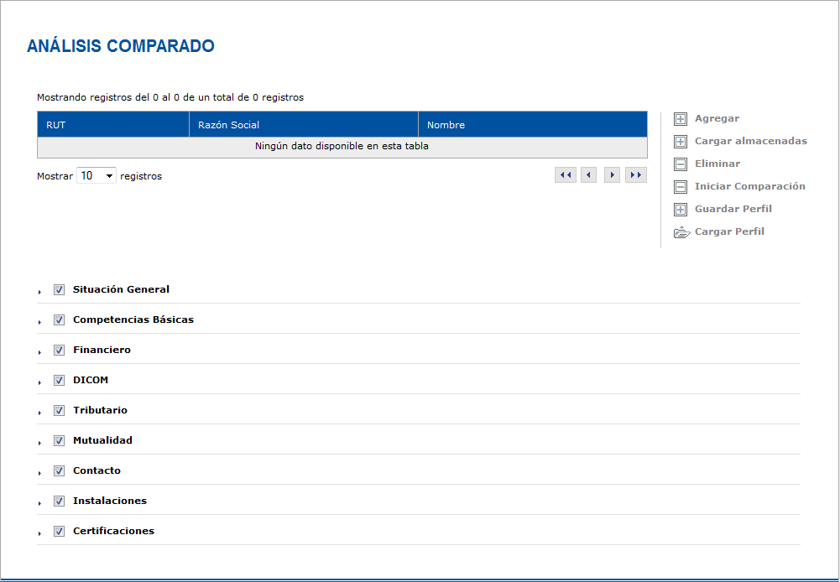Expand the Situación General section arrow
This screenshot has height=582, width=840.
tap(39, 292)
